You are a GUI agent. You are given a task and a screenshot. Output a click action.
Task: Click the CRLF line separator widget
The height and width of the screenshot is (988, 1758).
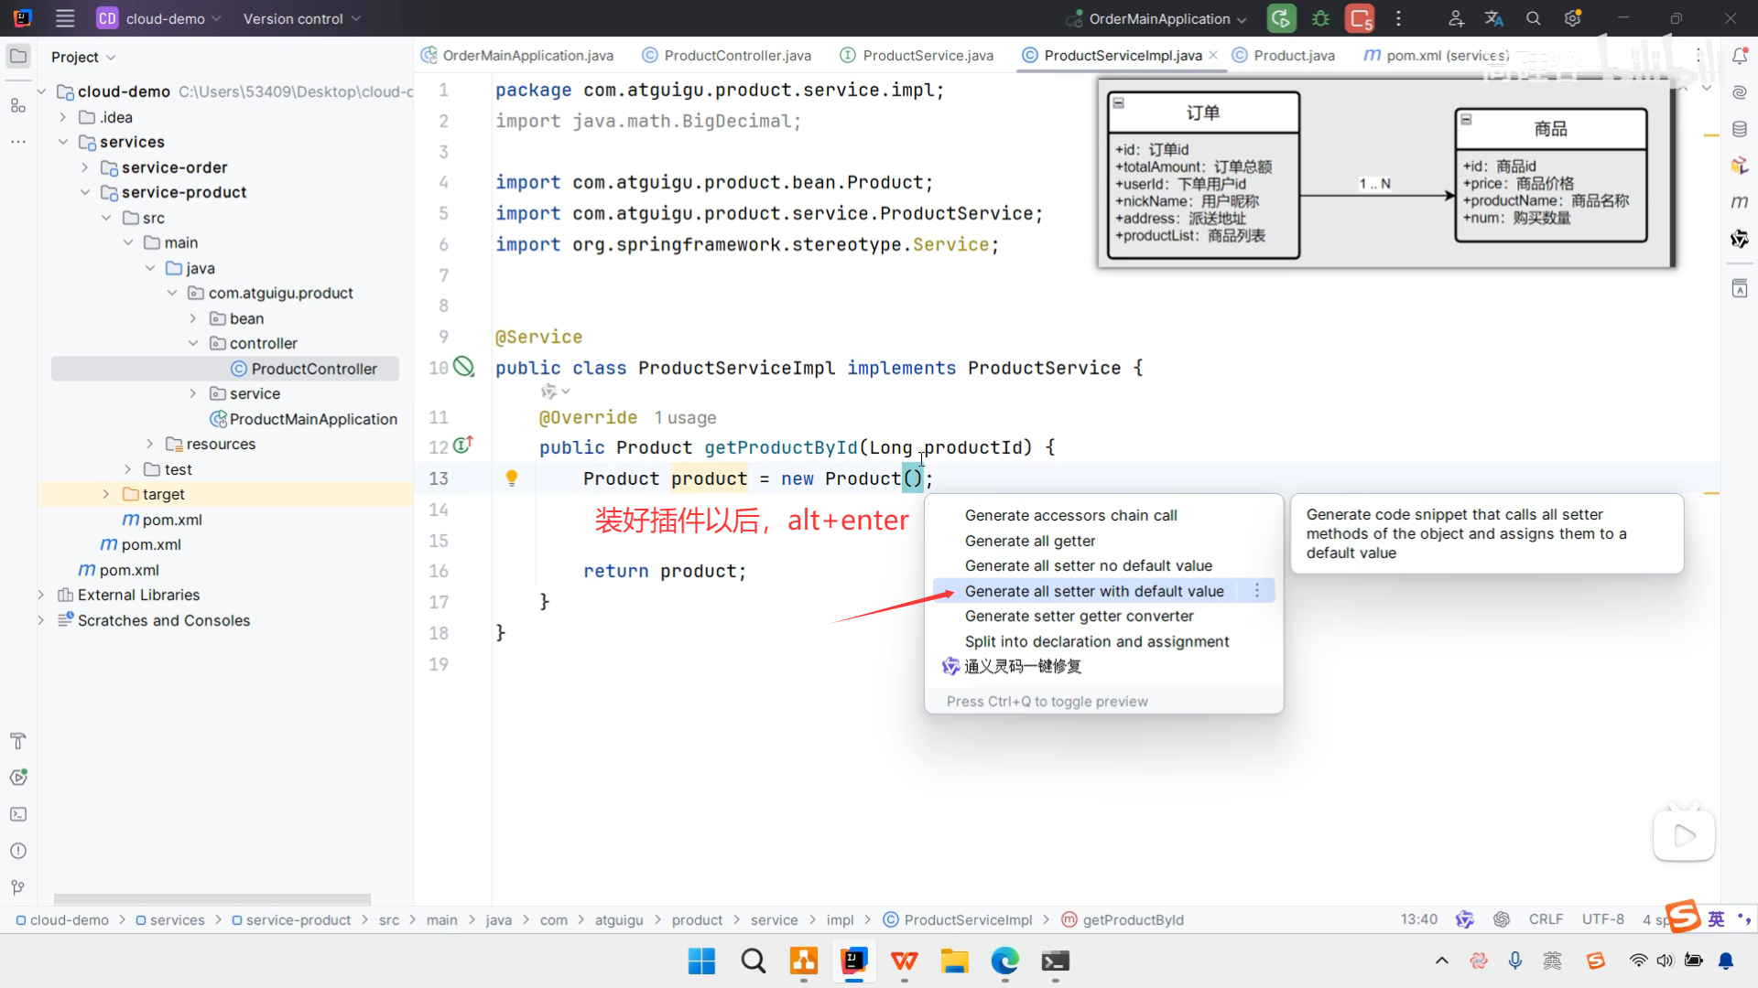click(1546, 919)
